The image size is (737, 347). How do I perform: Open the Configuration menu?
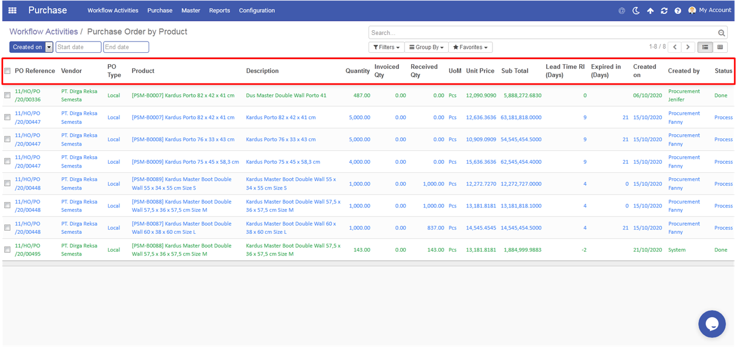coord(256,11)
